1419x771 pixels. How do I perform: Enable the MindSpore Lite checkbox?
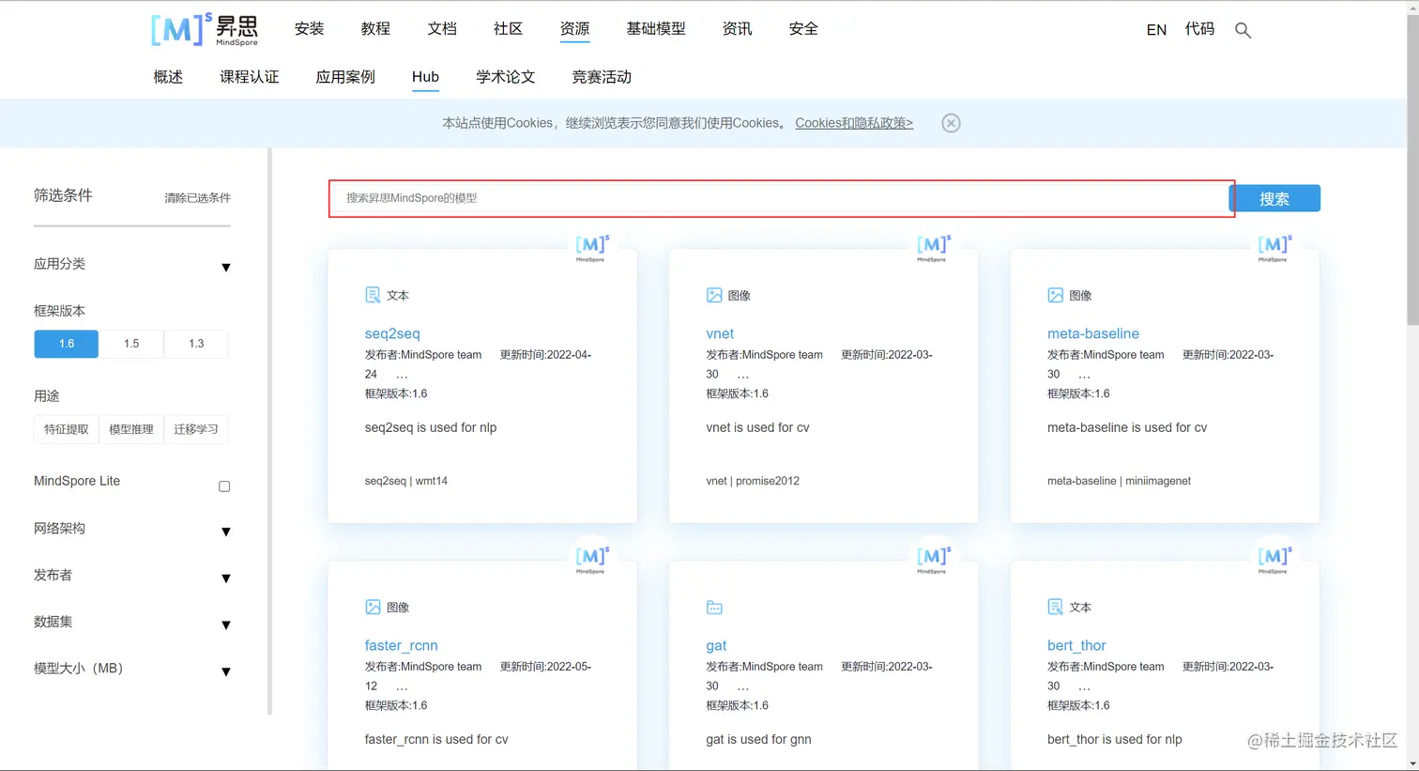pyautogui.click(x=224, y=486)
